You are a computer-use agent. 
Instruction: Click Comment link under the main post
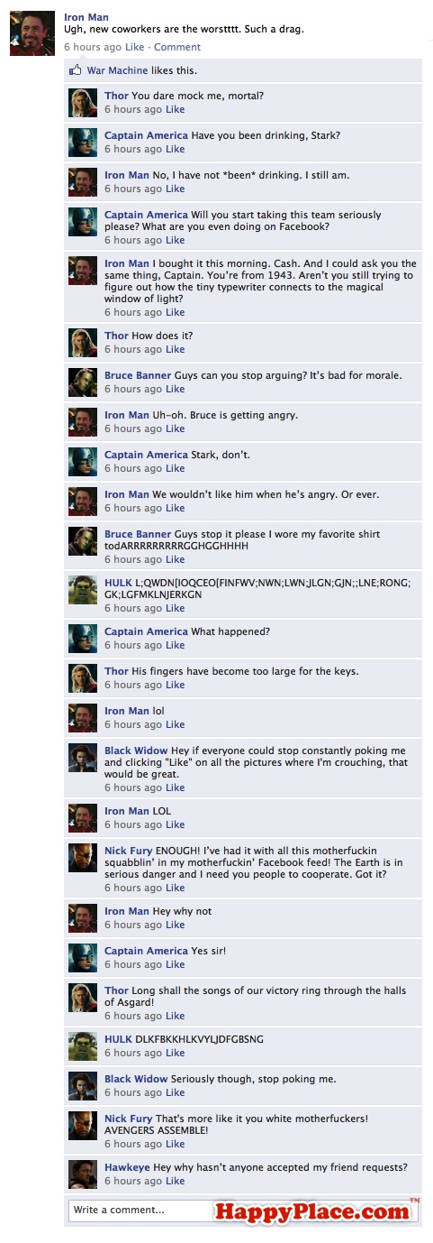(176, 47)
